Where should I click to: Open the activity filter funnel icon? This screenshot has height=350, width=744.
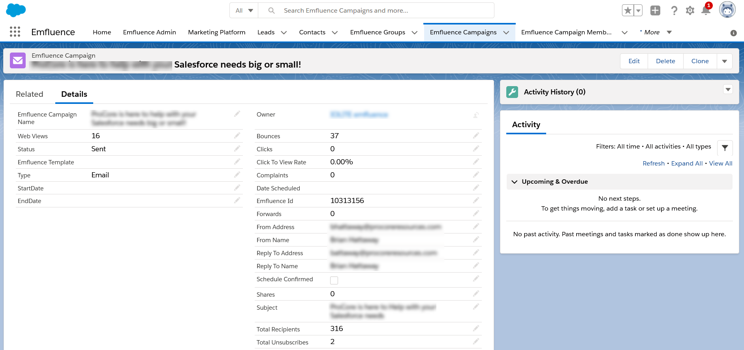(x=725, y=148)
